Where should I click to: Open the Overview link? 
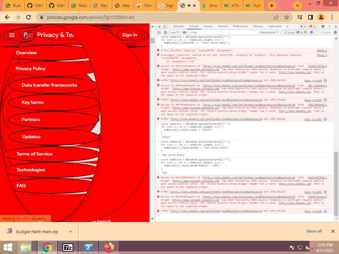pyautogui.click(x=26, y=53)
